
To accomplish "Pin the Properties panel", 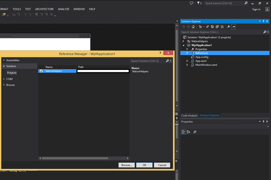I will [263, 121].
